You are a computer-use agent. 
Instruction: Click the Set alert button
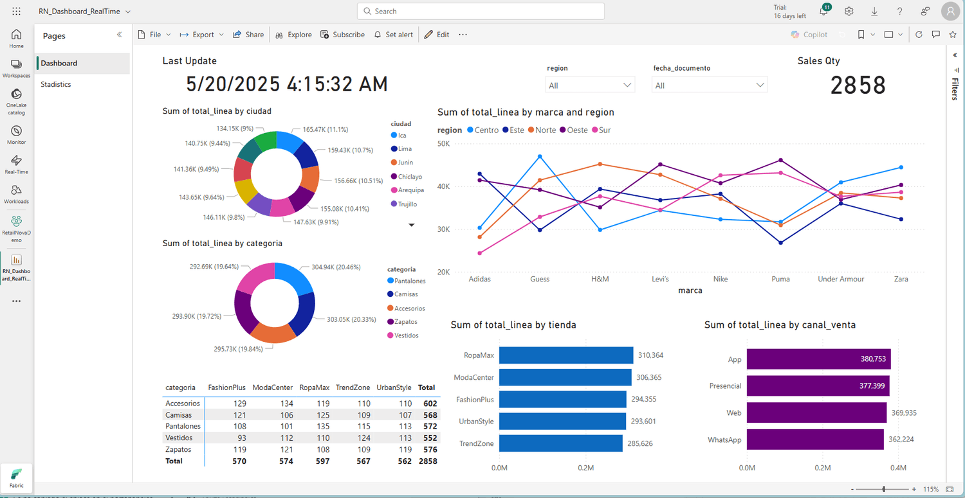click(393, 35)
